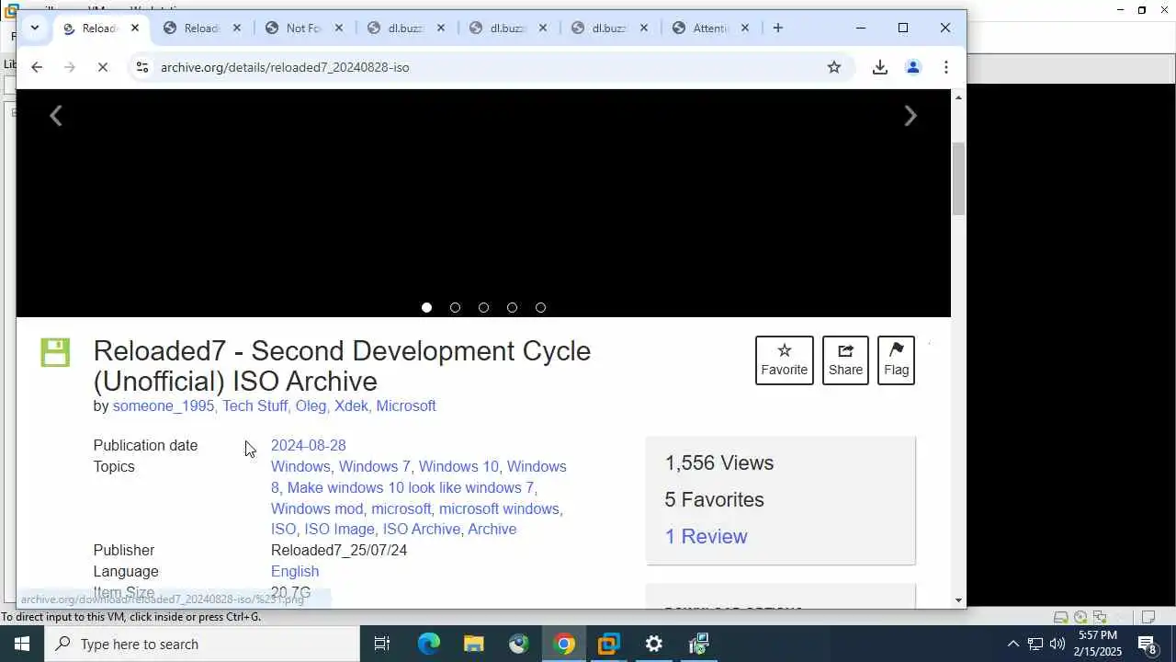Open the ISO Archive topic link
Viewport: 1176px width, 662px height.
[x=421, y=529]
